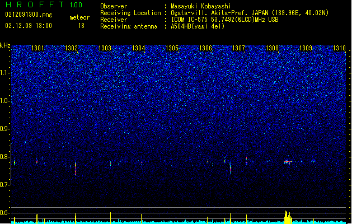
Task: Click the 1301 time marker
Action: [37, 48]
